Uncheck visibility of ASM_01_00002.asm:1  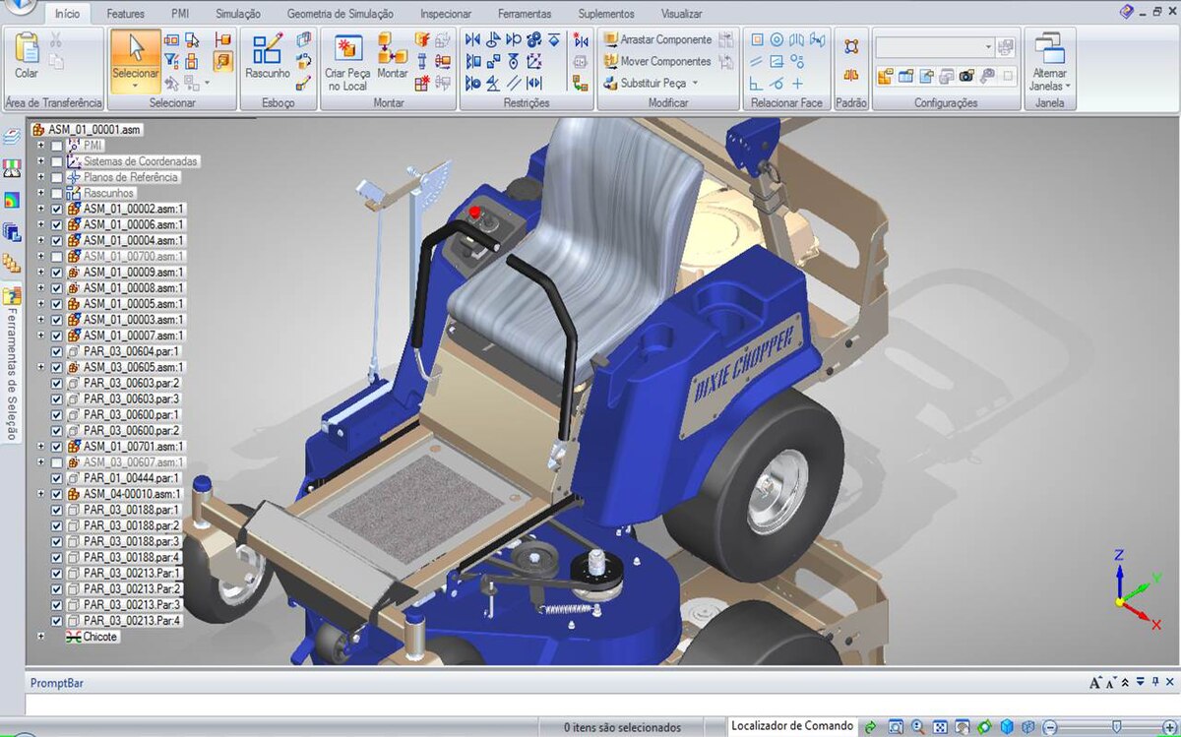56,209
